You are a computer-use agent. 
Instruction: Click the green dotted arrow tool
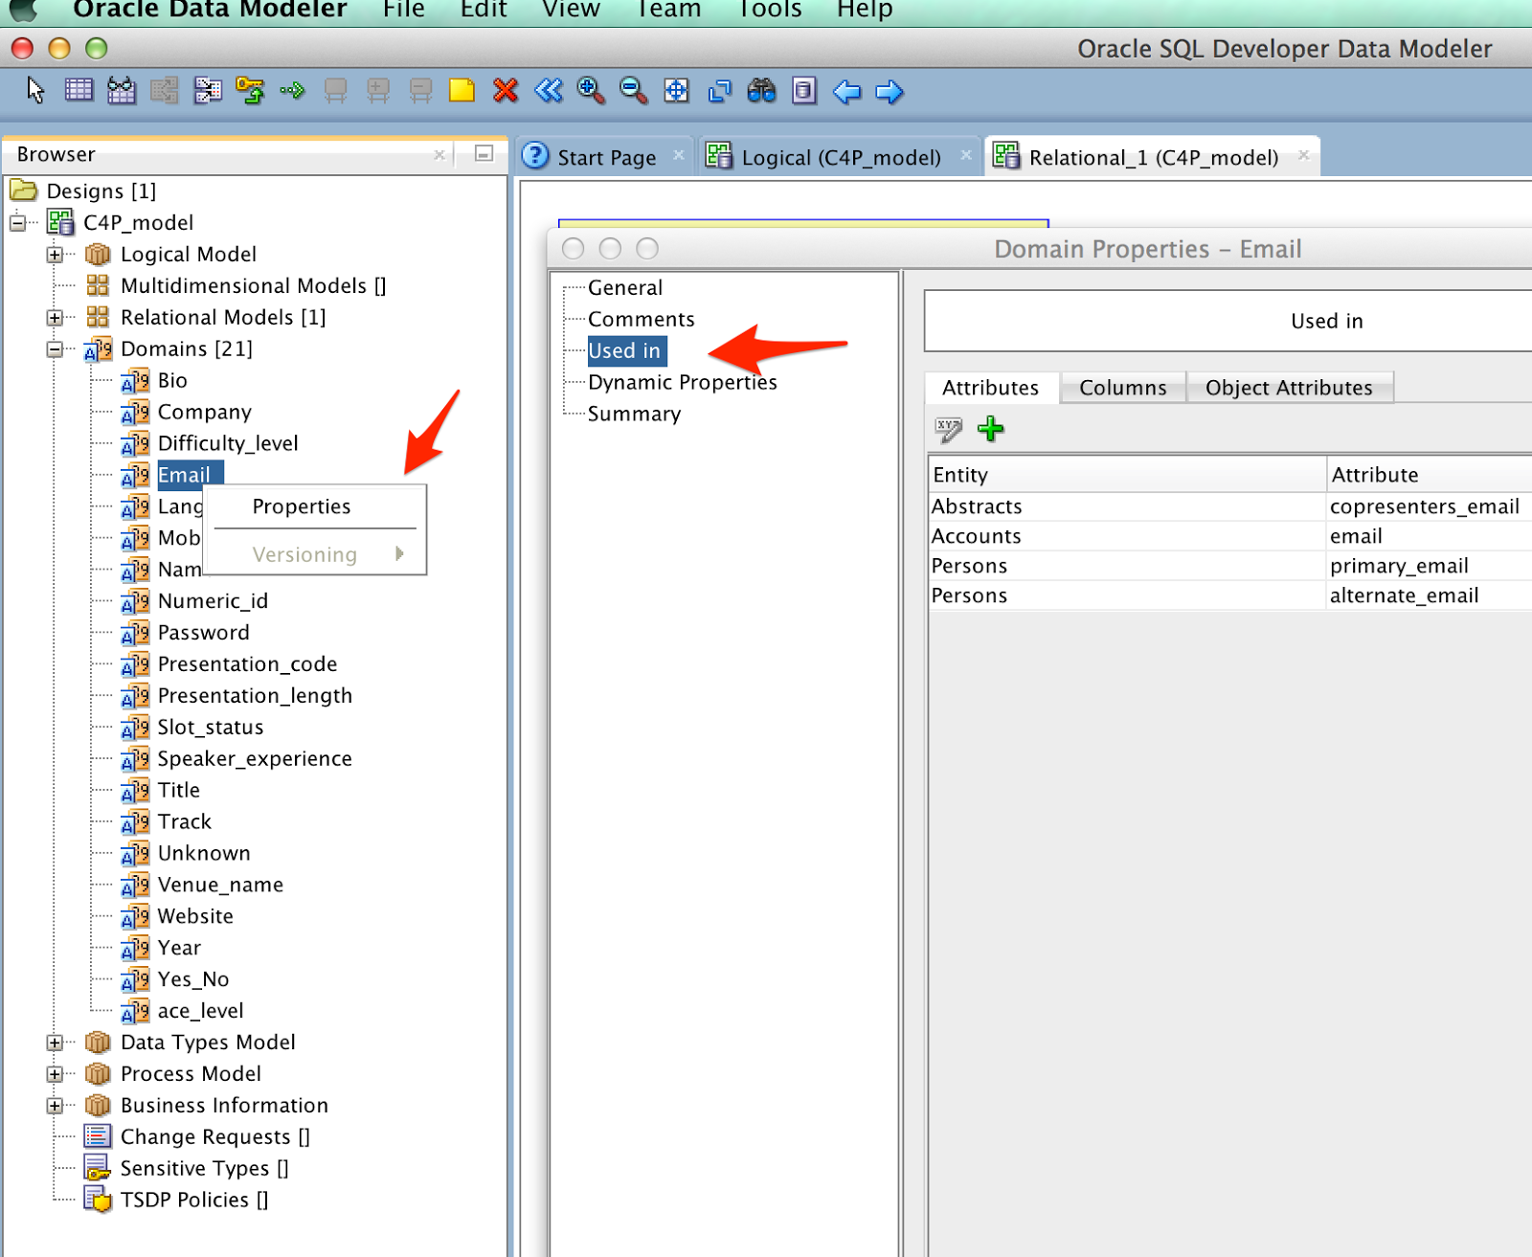click(x=292, y=91)
